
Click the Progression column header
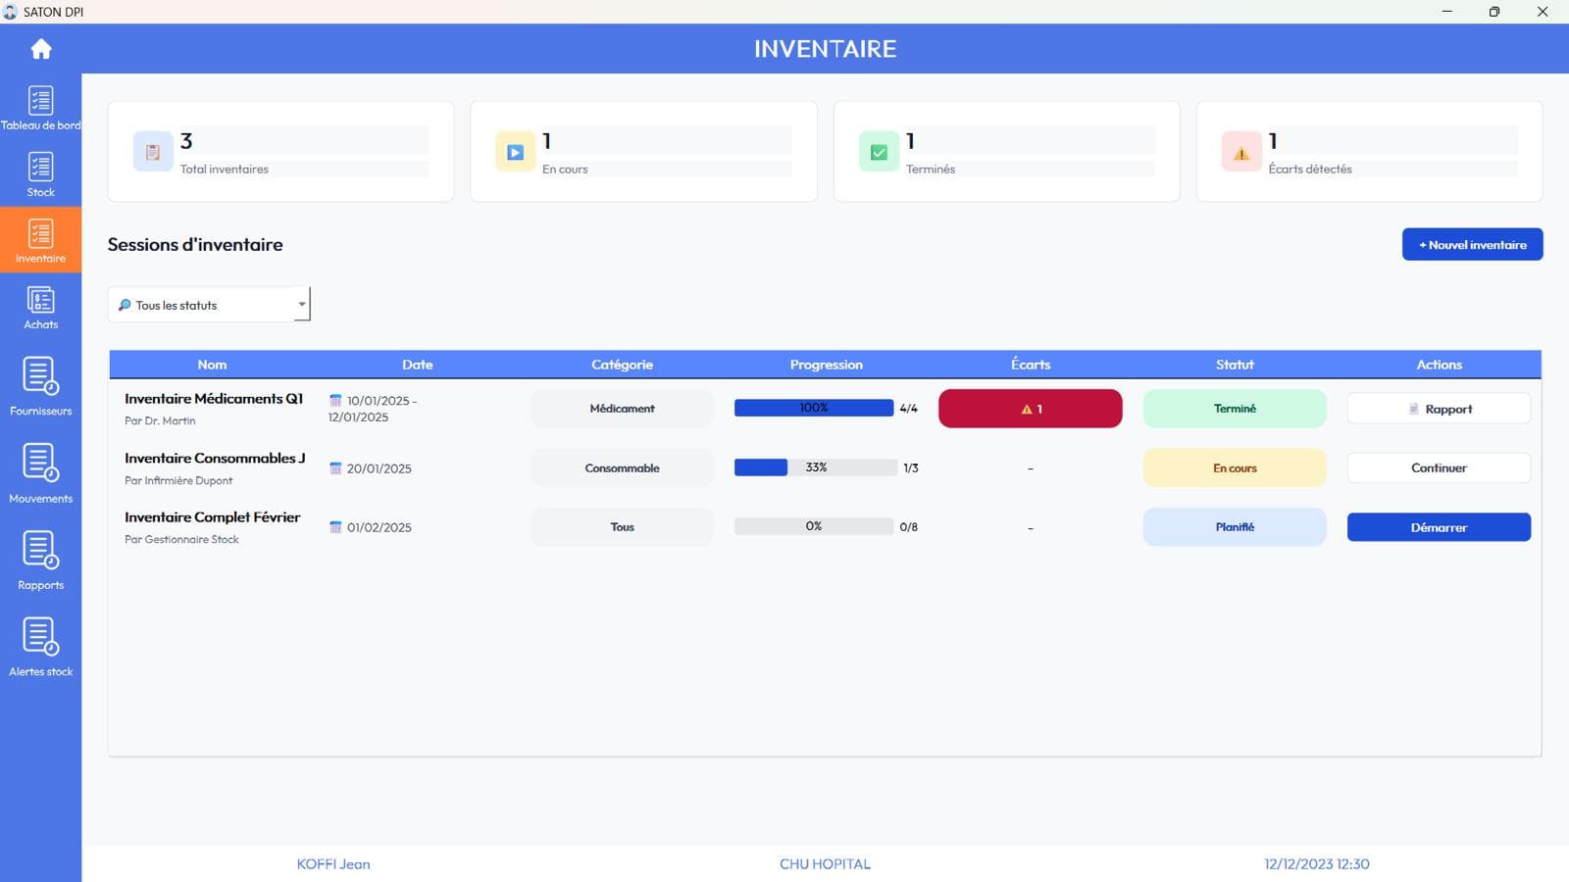(x=826, y=365)
